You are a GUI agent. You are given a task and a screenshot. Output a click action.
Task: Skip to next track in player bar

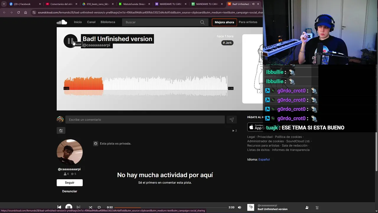pyautogui.click(x=78, y=207)
